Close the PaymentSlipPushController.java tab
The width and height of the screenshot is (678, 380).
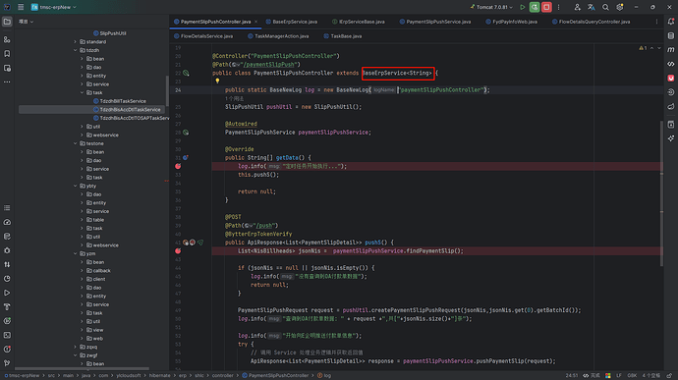pyautogui.click(x=256, y=22)
